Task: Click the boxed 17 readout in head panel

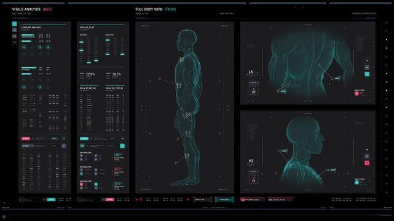Action: pos(253,177)
